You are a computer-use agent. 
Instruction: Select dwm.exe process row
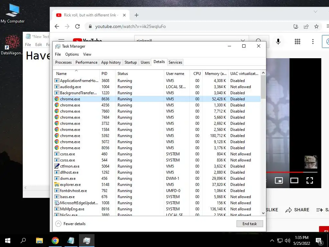(157, 178)
